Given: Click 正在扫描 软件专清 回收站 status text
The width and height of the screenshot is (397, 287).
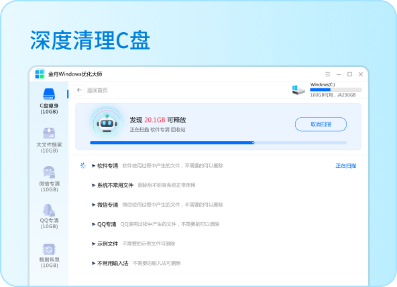Looking at the screenshot, I should tap(158, 130).
